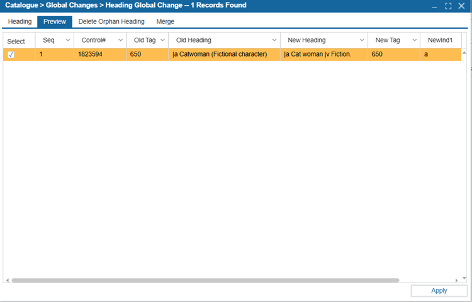Select the old heading Catwoman (Fictional character)

[x=224, y=55]
